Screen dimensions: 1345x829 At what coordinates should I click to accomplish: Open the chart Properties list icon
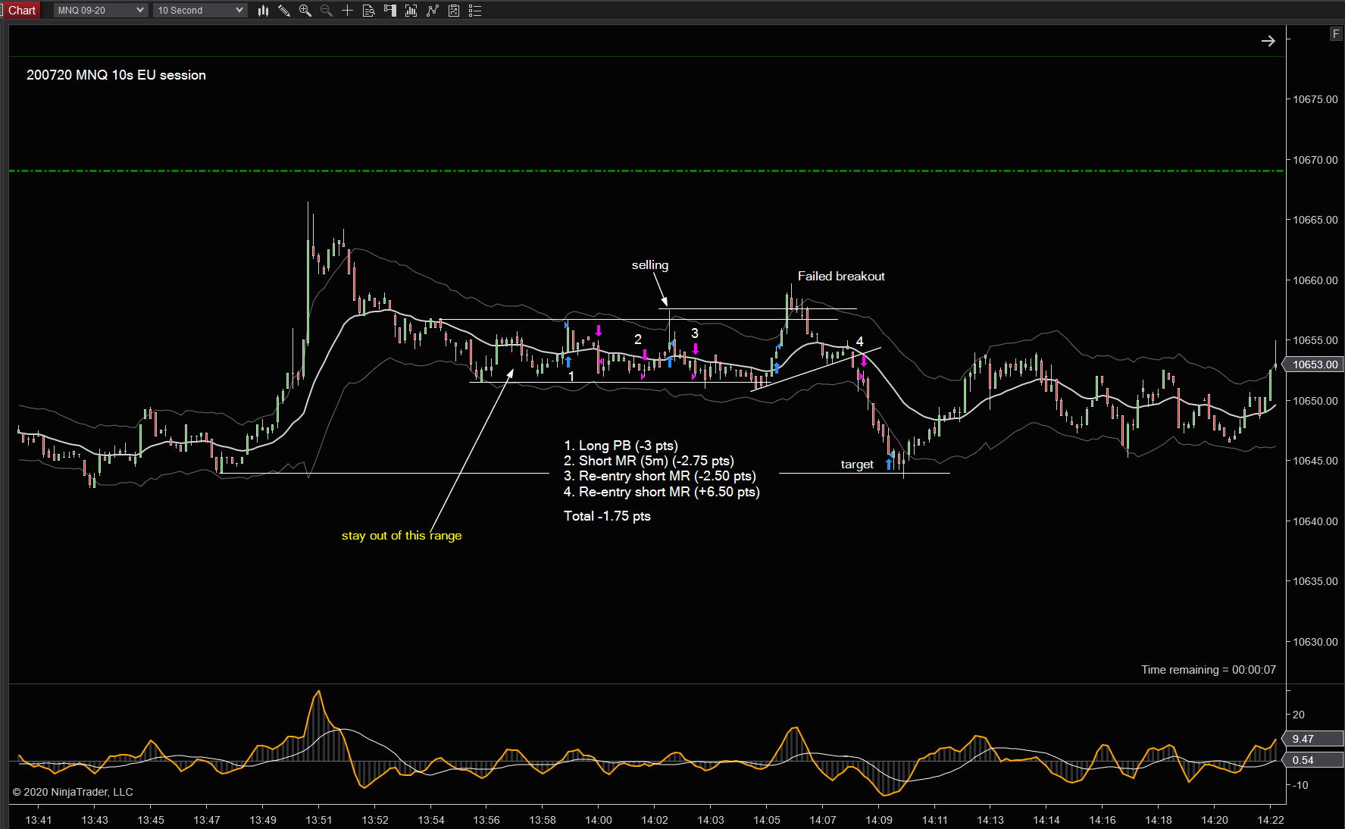[475, 10]
